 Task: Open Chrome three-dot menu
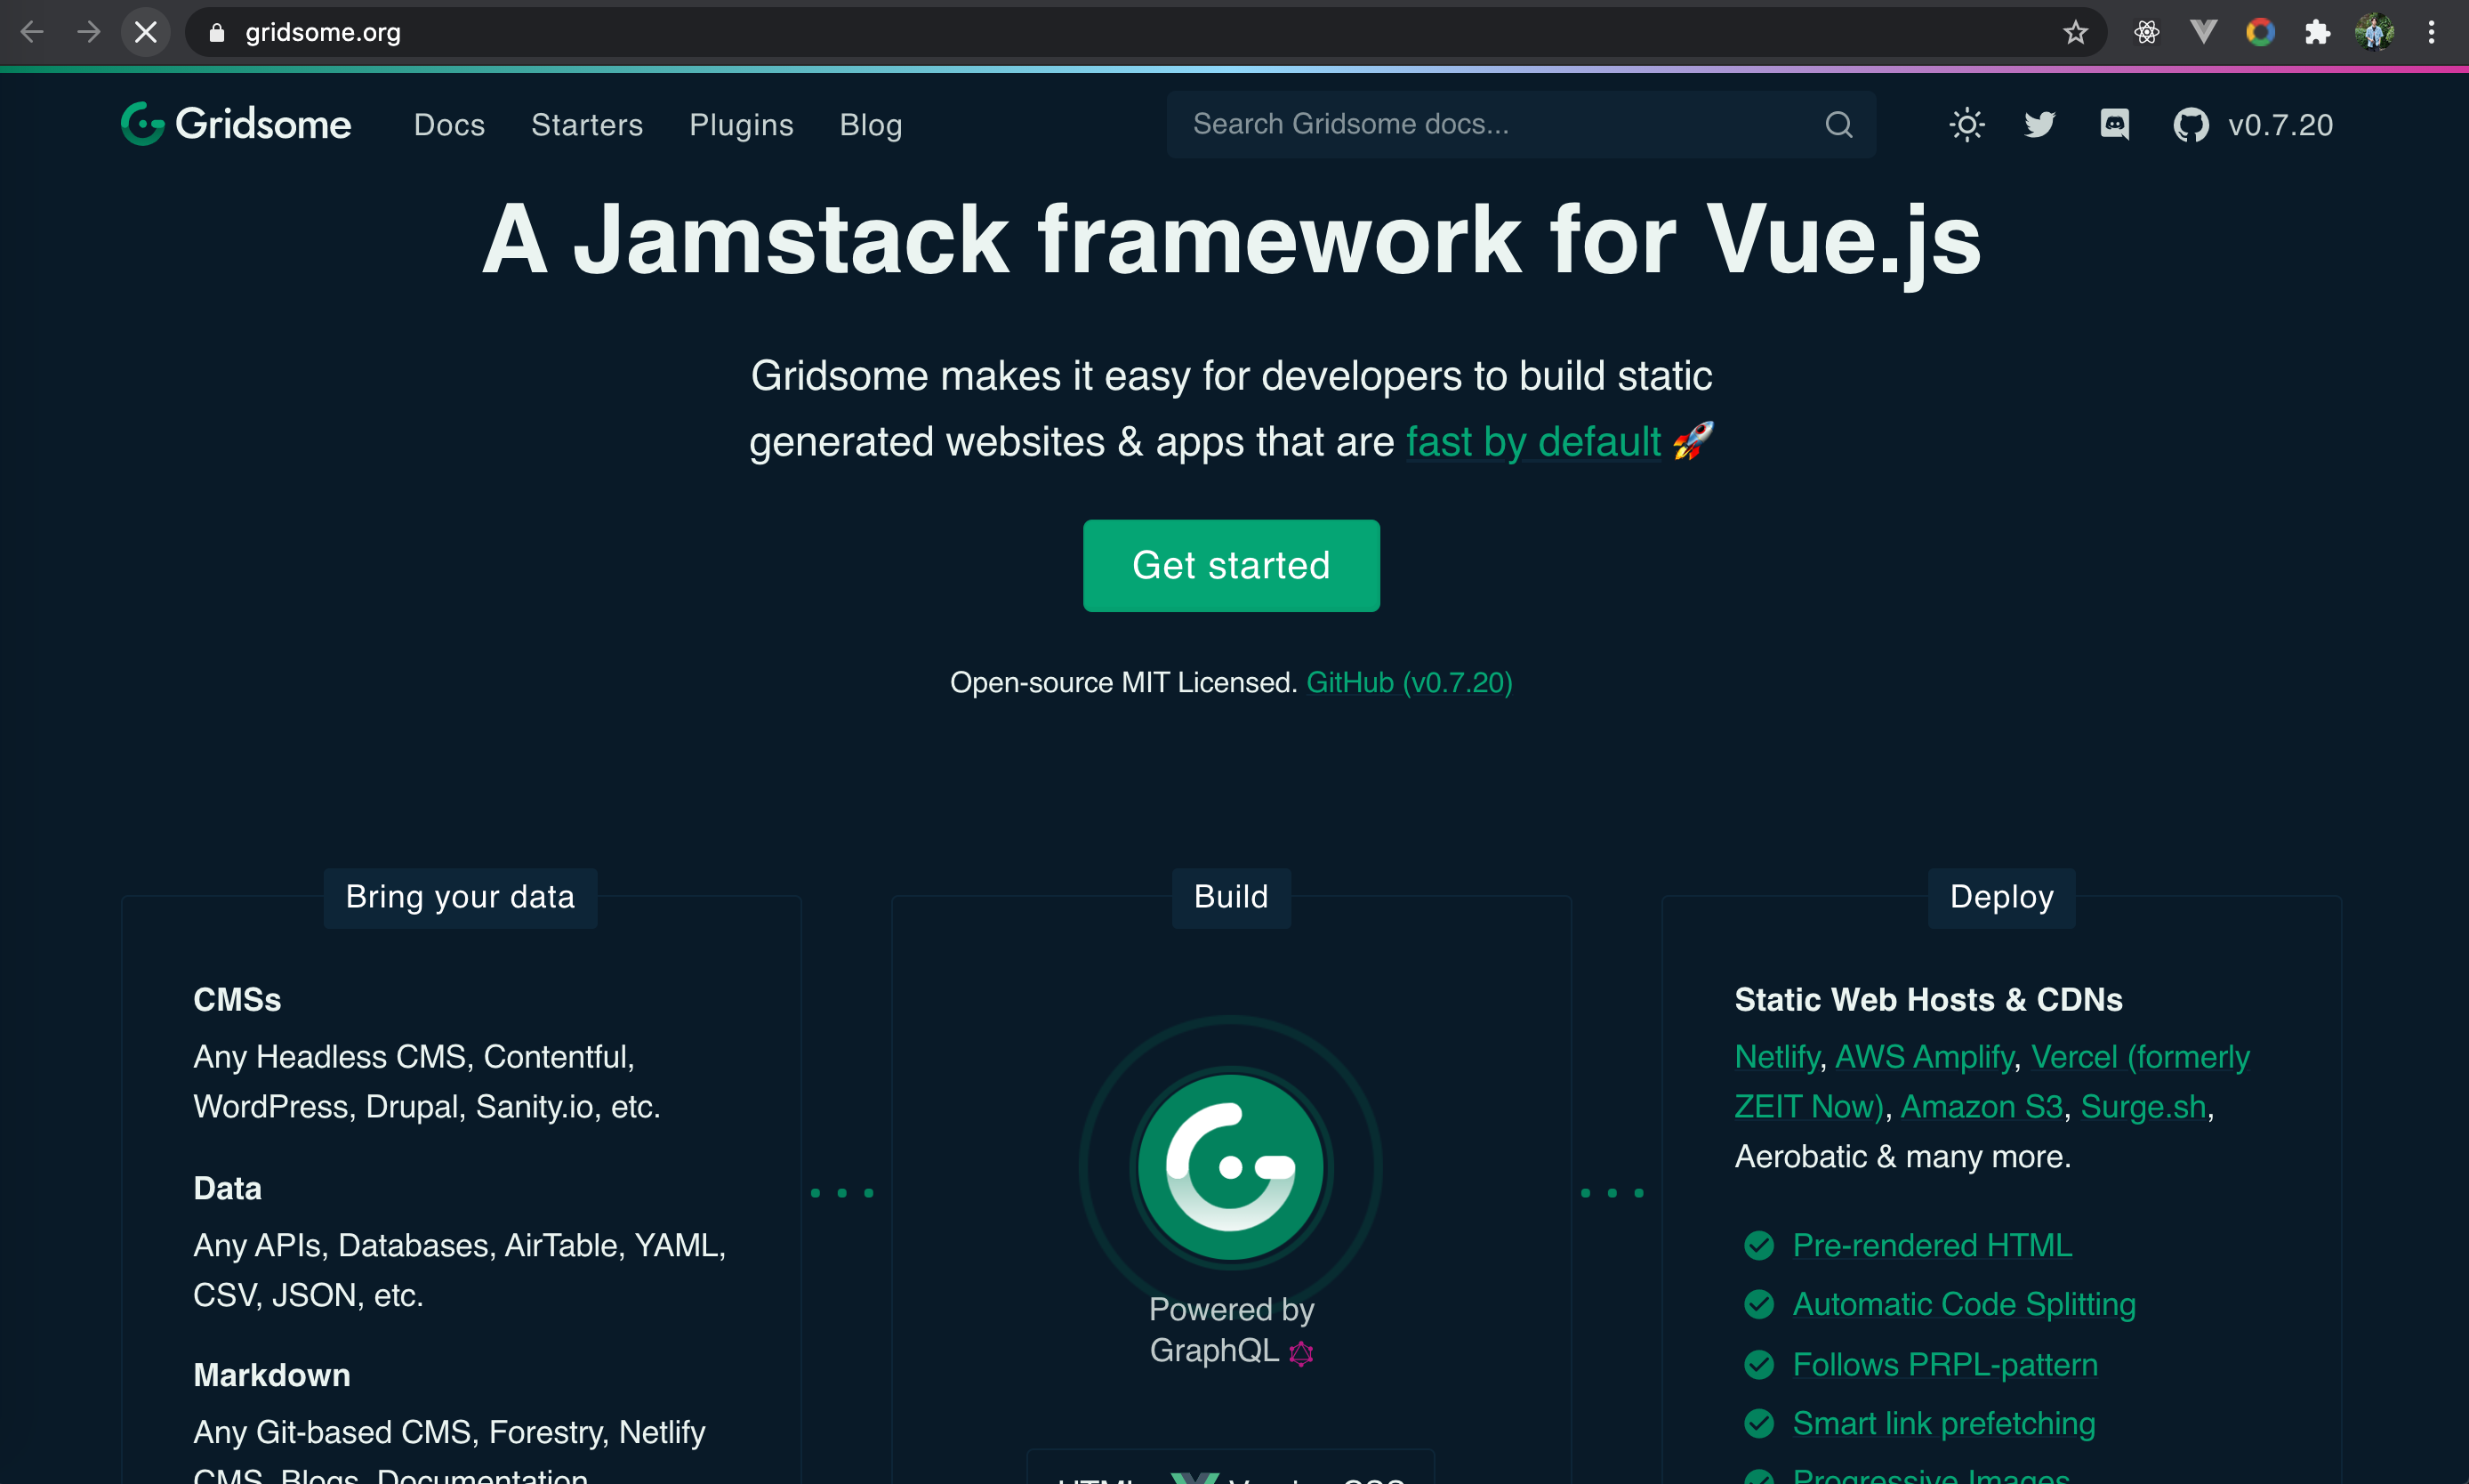tap(2431, 33)
